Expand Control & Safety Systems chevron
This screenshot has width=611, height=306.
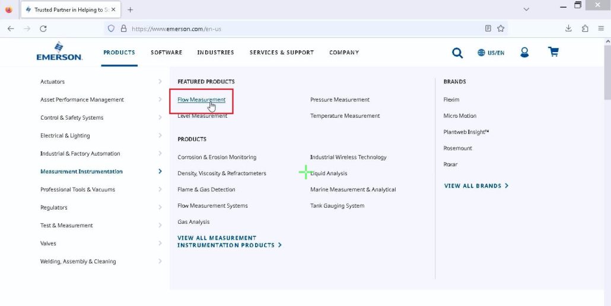[x=160, y=117]
